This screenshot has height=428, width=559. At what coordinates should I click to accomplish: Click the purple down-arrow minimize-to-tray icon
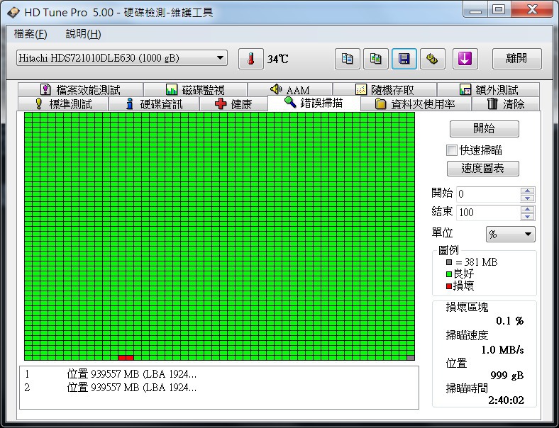(x=465, y=59)
